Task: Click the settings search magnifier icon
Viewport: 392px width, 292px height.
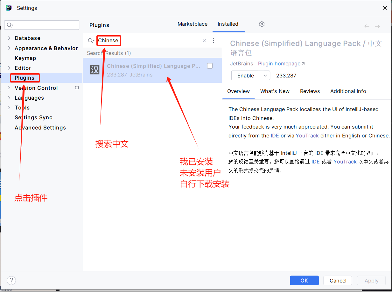Action: pyautogui.click(x=10, y=25)
